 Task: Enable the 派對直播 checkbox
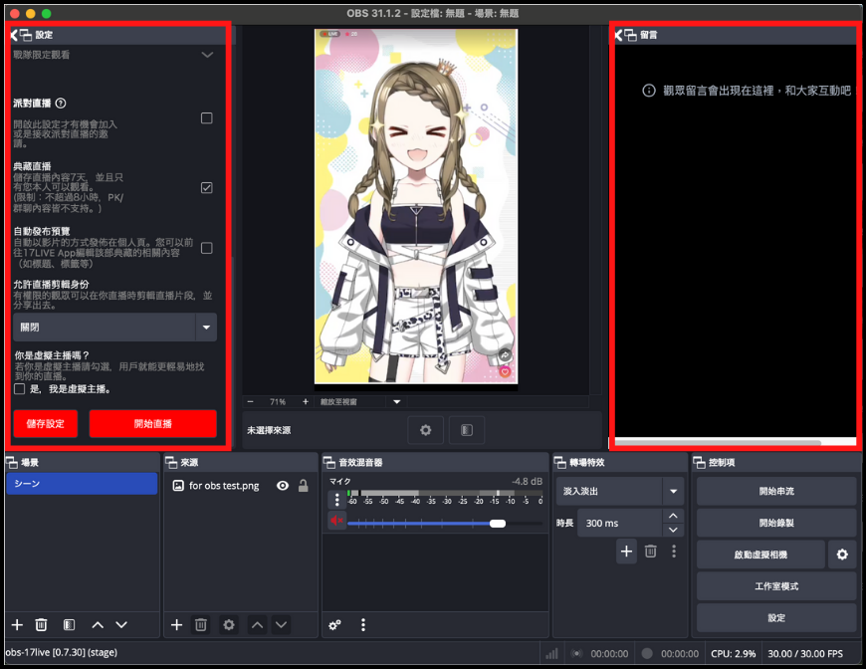coord(206,116)
